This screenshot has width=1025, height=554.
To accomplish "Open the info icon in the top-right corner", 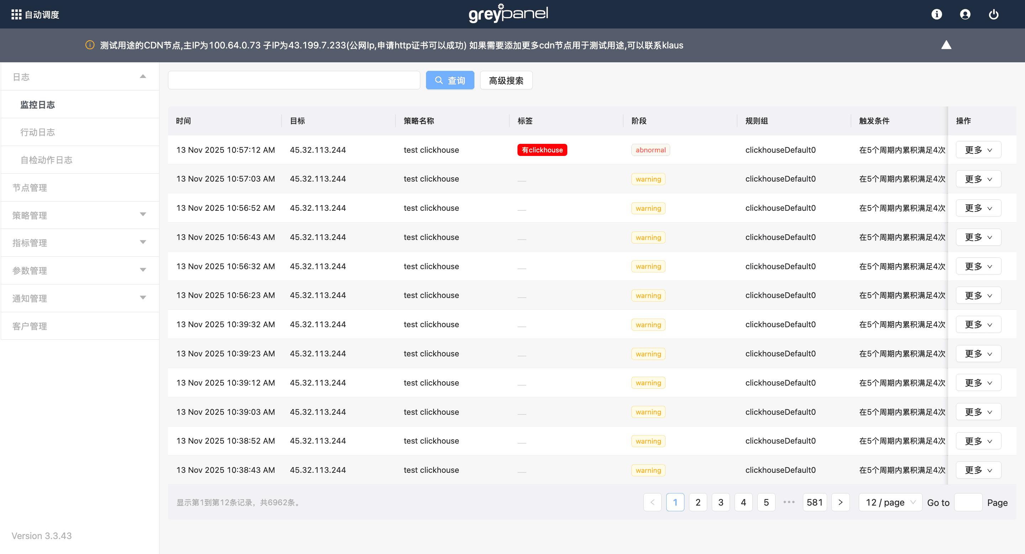I will point(937,14).
